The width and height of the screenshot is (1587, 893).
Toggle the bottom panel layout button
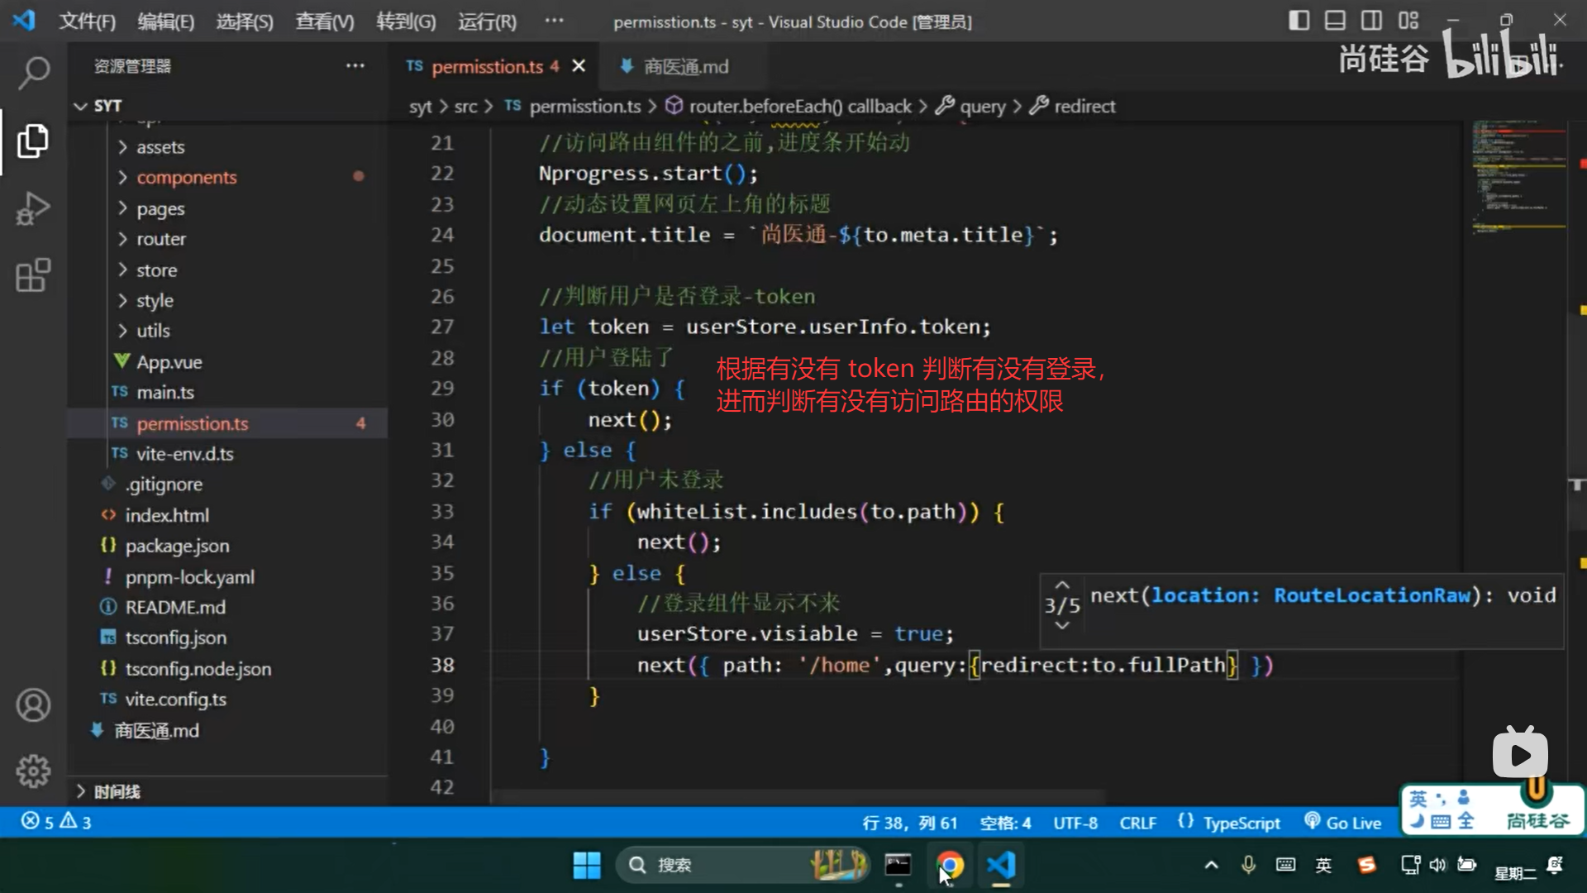pos(1335,21)
